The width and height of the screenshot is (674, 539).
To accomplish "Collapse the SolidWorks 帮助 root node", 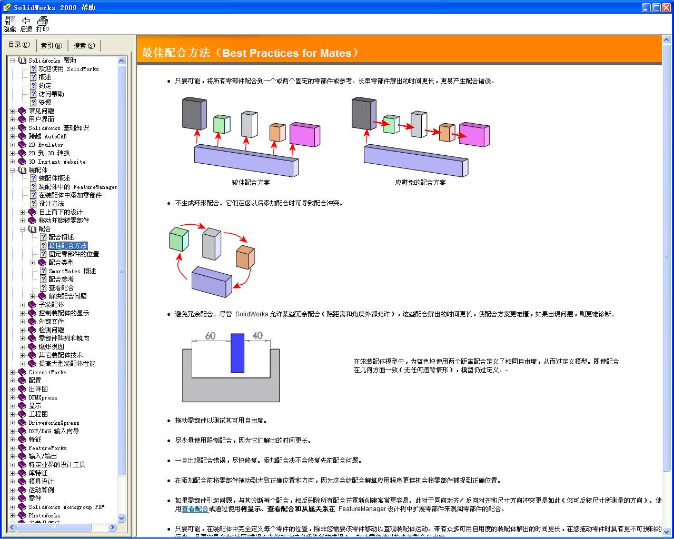I will pos(13,61).
